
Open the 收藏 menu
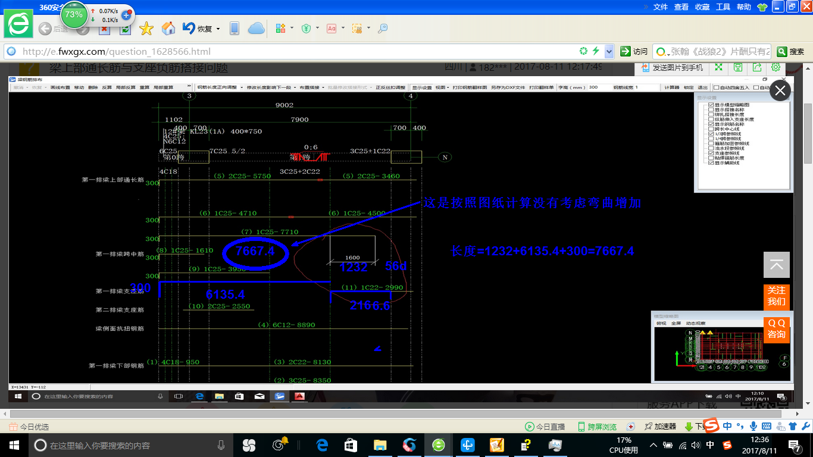pyautogui.click(x=702, y=7)
